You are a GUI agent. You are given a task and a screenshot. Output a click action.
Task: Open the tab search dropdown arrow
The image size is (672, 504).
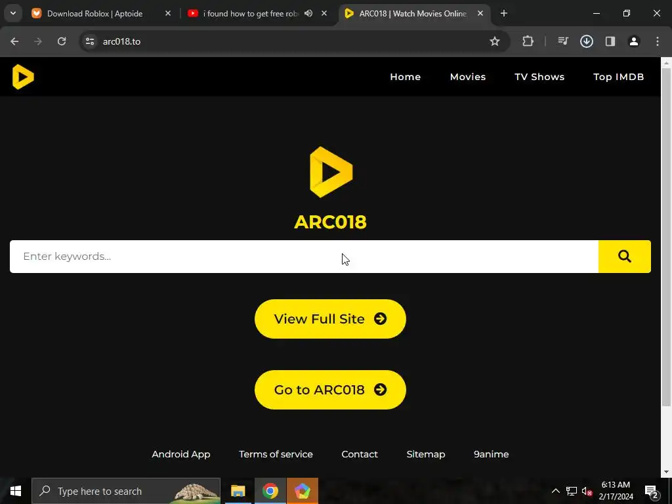click(13, 13)
